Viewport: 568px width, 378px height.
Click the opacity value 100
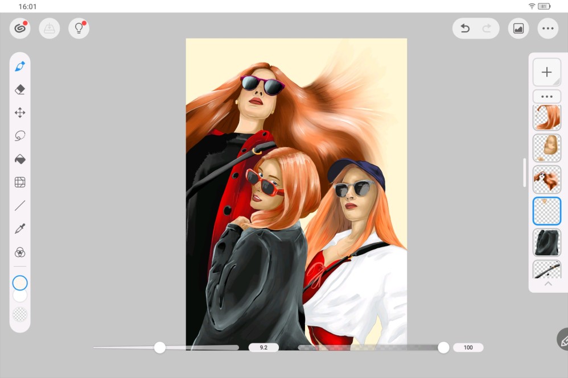click(468, 348)
